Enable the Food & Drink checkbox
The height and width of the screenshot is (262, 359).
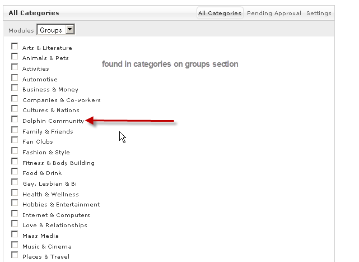pos(15,172)
